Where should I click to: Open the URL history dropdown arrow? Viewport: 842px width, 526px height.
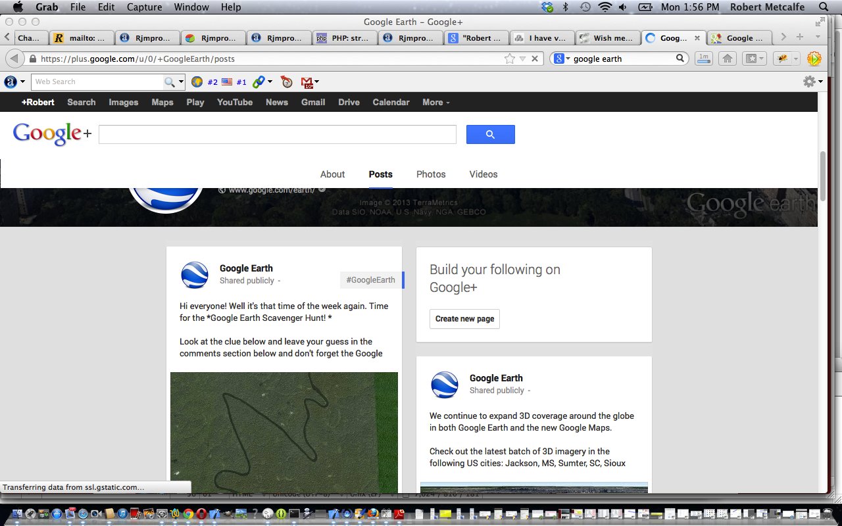pos(522,59)
